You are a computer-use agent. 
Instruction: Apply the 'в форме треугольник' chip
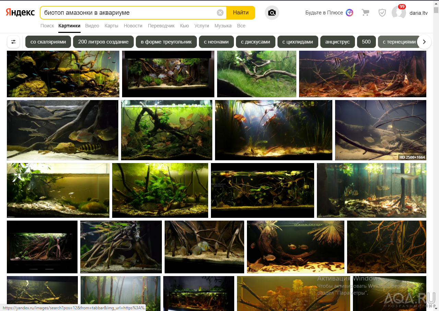166,42
